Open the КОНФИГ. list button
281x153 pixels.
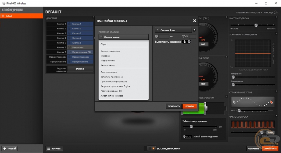(x=54, y=149)
